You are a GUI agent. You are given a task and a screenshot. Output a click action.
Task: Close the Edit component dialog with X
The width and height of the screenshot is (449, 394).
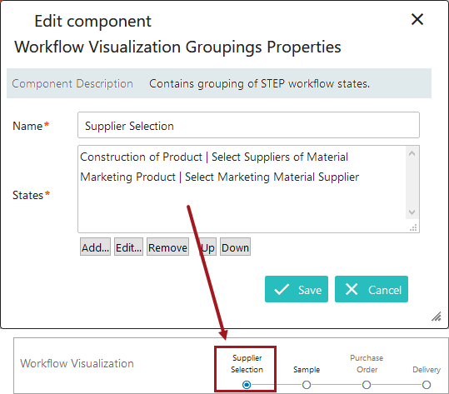tap(417, 19)
